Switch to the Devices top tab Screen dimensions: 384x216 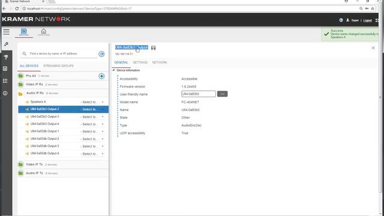coord(24,32)
